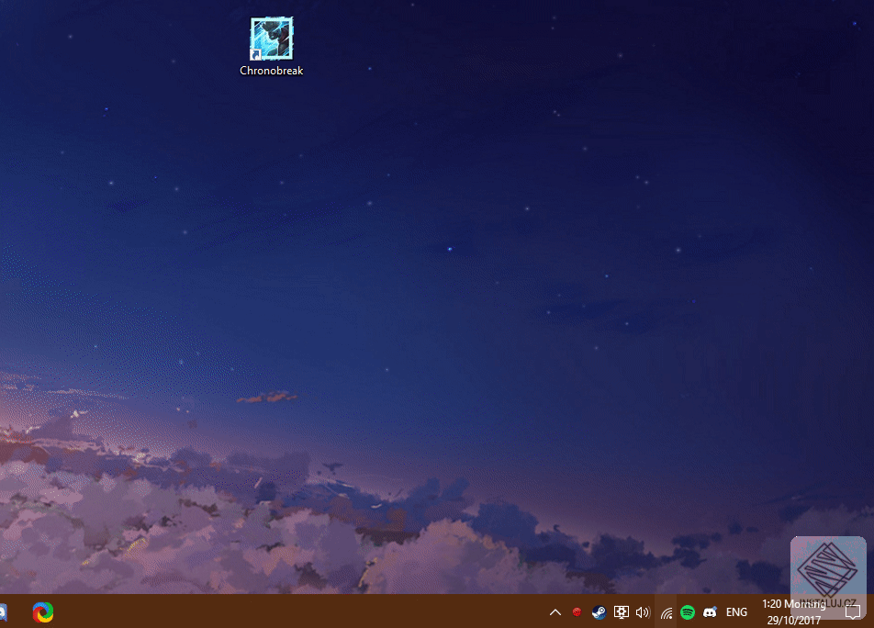Switch input language via ENG indicator
The width and height of the screenshot is (874, 628).
(x=736, y=612)
